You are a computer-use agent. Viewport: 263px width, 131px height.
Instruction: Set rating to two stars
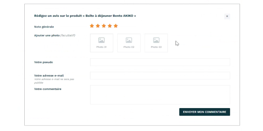tap(98, 26)
